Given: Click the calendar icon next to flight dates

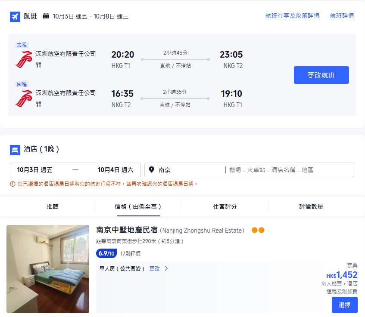Looking at the screenshot, I should 46,17.
